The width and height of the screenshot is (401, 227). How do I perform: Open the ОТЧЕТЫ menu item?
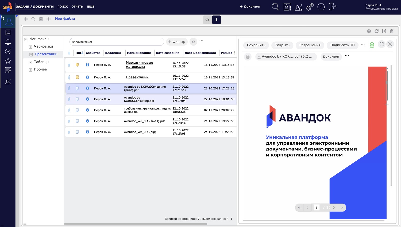click(x=77, y=7)
